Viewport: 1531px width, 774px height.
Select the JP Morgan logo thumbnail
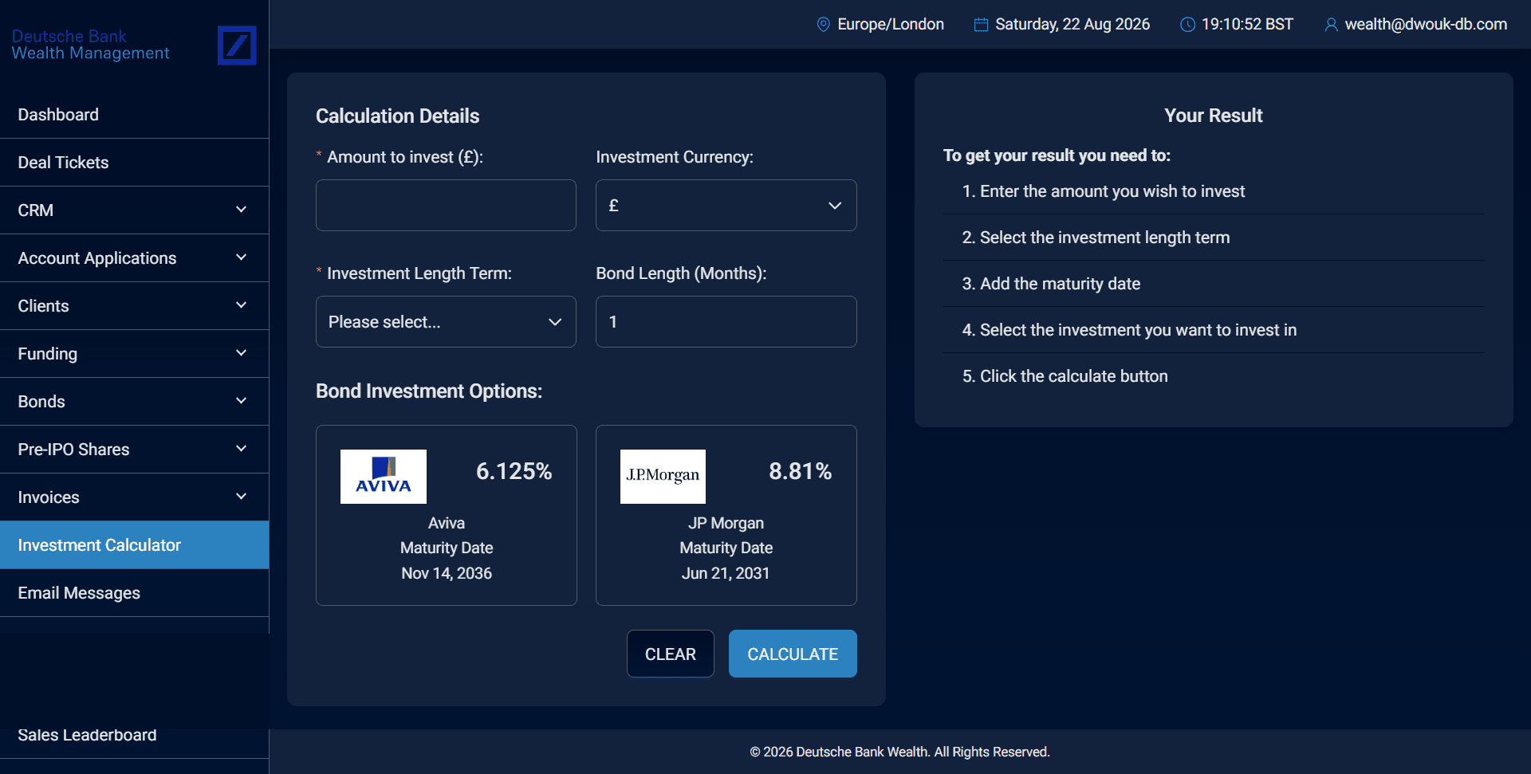(x=663, y=477)
